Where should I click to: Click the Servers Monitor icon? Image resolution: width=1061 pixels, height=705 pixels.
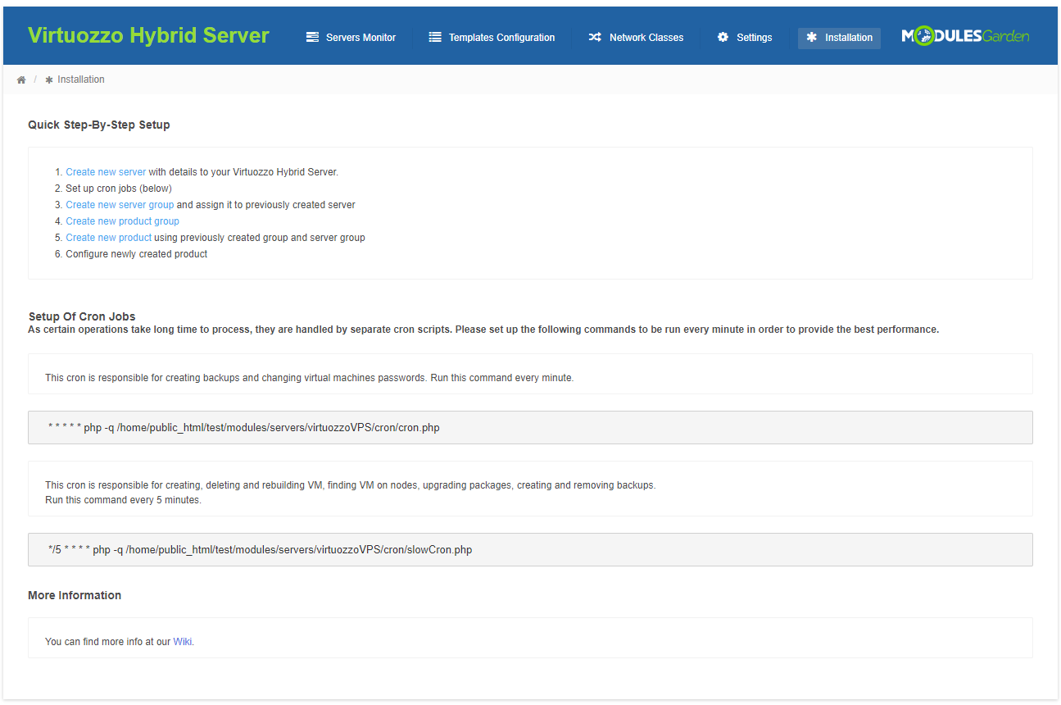point(312,37)
